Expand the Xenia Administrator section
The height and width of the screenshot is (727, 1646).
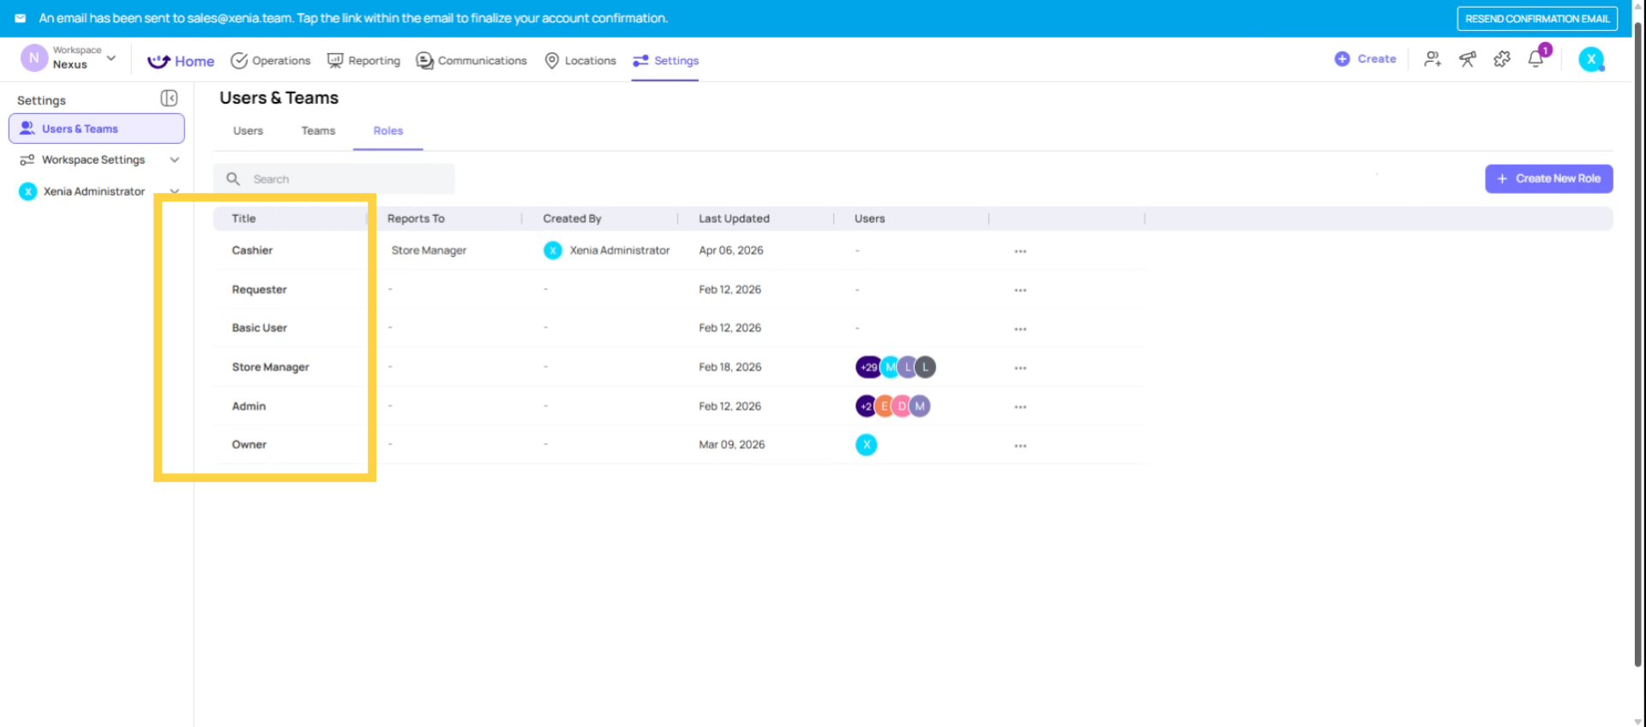tap(175, 191)
